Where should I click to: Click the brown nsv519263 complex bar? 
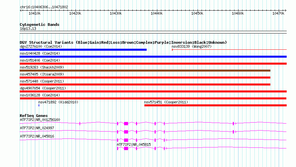click(x=145, y=71)
